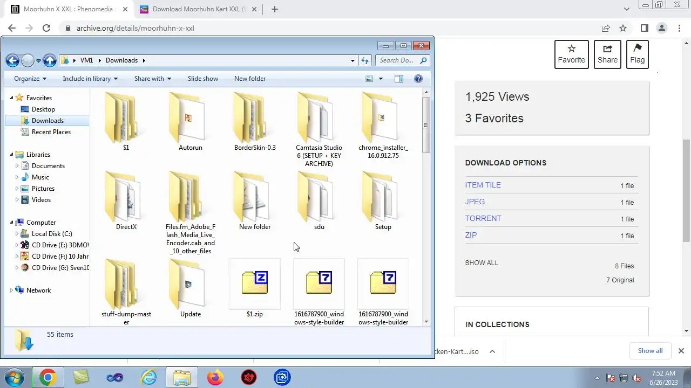The image size is (691, 388).
Task: Open the Camtasia Studio 6 folder
Action: click(319, 129)
